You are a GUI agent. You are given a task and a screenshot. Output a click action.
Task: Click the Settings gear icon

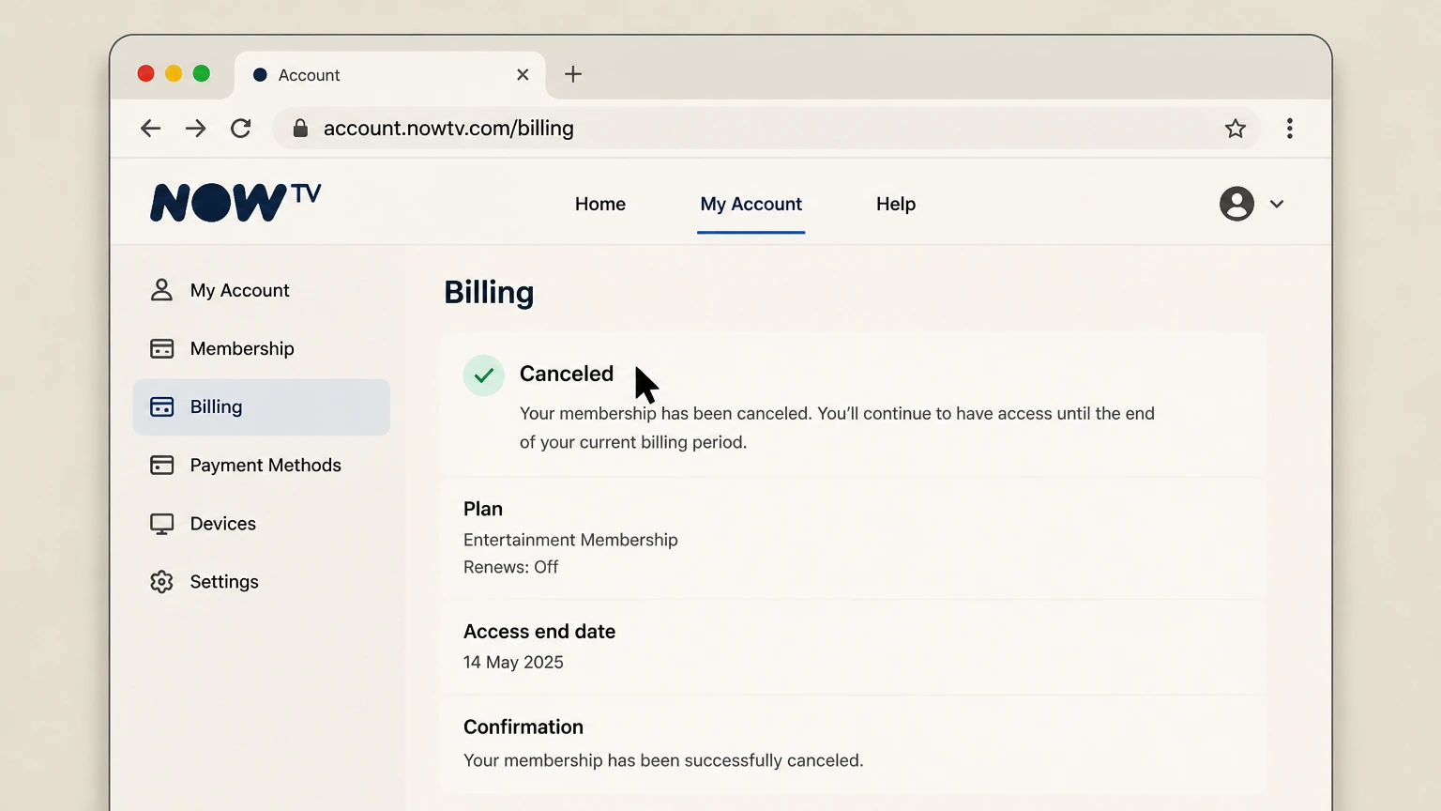[x=161, y=582]
